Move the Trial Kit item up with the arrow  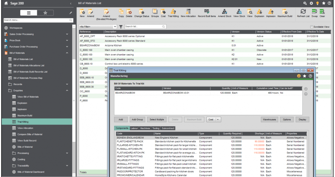306,89
